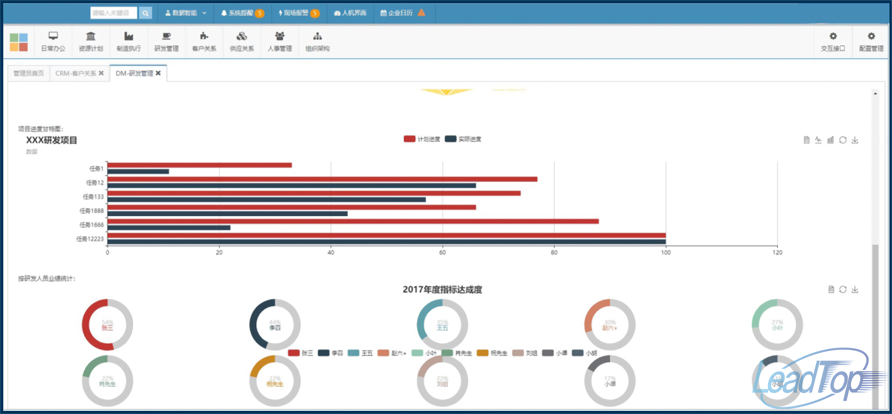The image size is (892, 414).
Task: Switch Gantt chart to line chart view
Action: pyautogui.click(x=818, y=140)
